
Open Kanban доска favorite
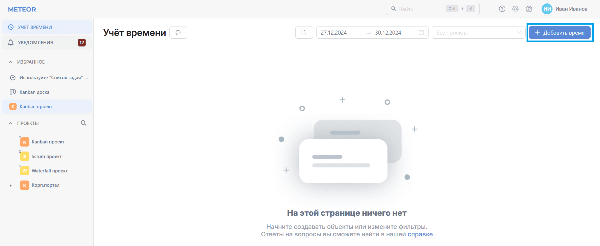(x=47, y=92)
